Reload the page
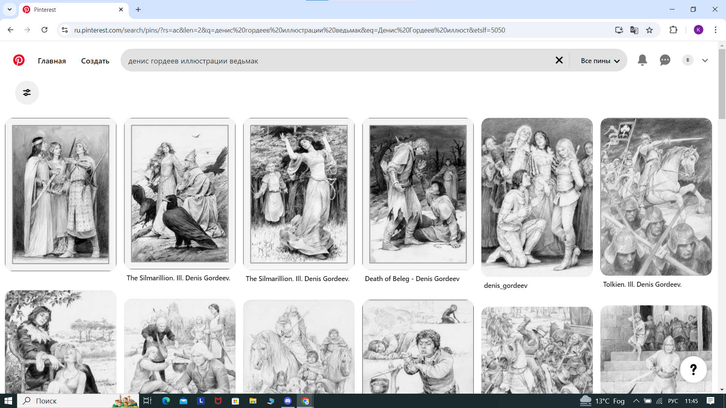 point(44,30)
